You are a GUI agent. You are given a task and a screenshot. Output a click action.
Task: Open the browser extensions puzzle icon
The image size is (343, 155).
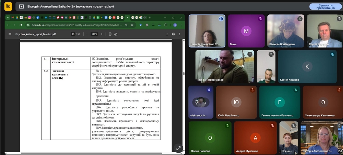tap(166, 25)
